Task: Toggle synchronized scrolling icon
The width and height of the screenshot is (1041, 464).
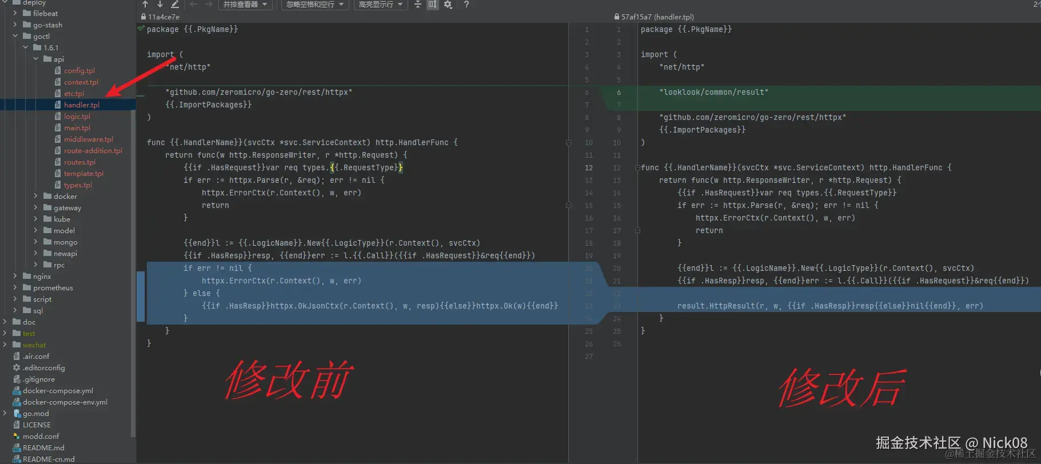Action: coord(433,4)
